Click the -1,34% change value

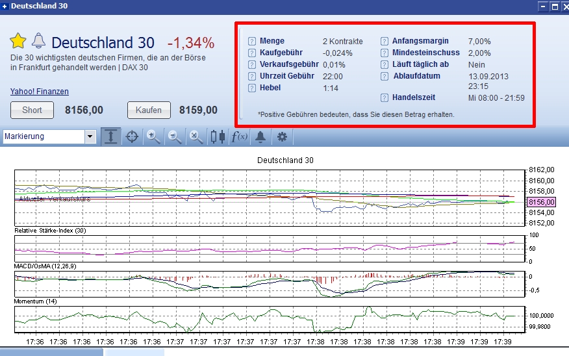pos(191,43)
